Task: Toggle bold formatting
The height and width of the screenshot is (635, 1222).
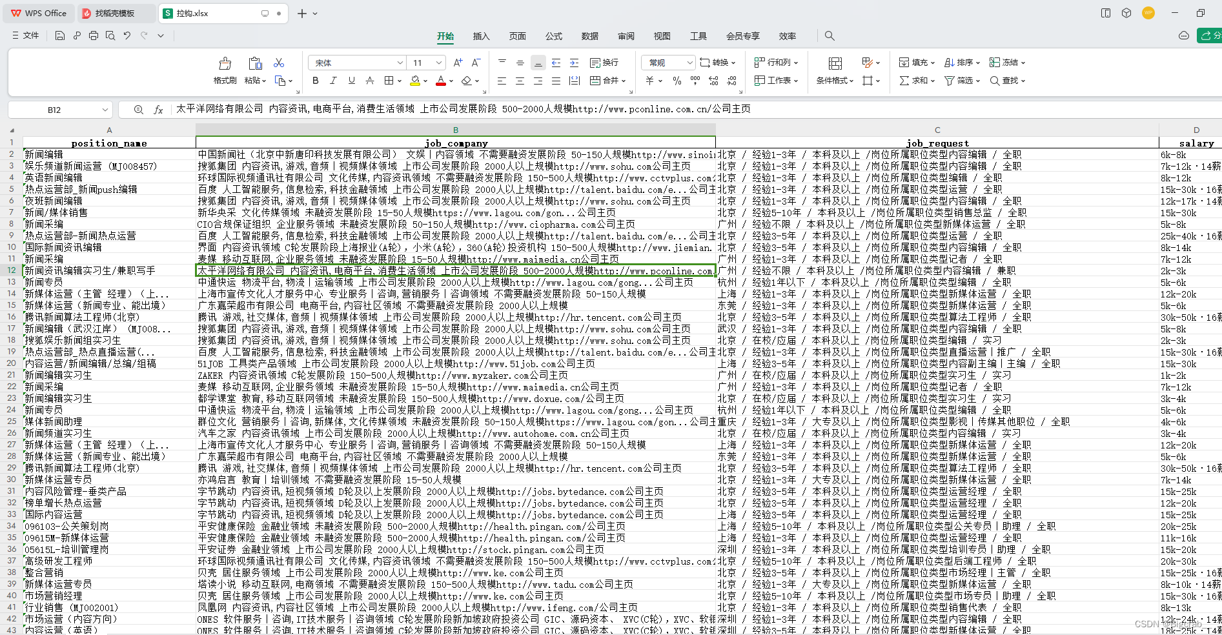Action: tap(315, 81)
